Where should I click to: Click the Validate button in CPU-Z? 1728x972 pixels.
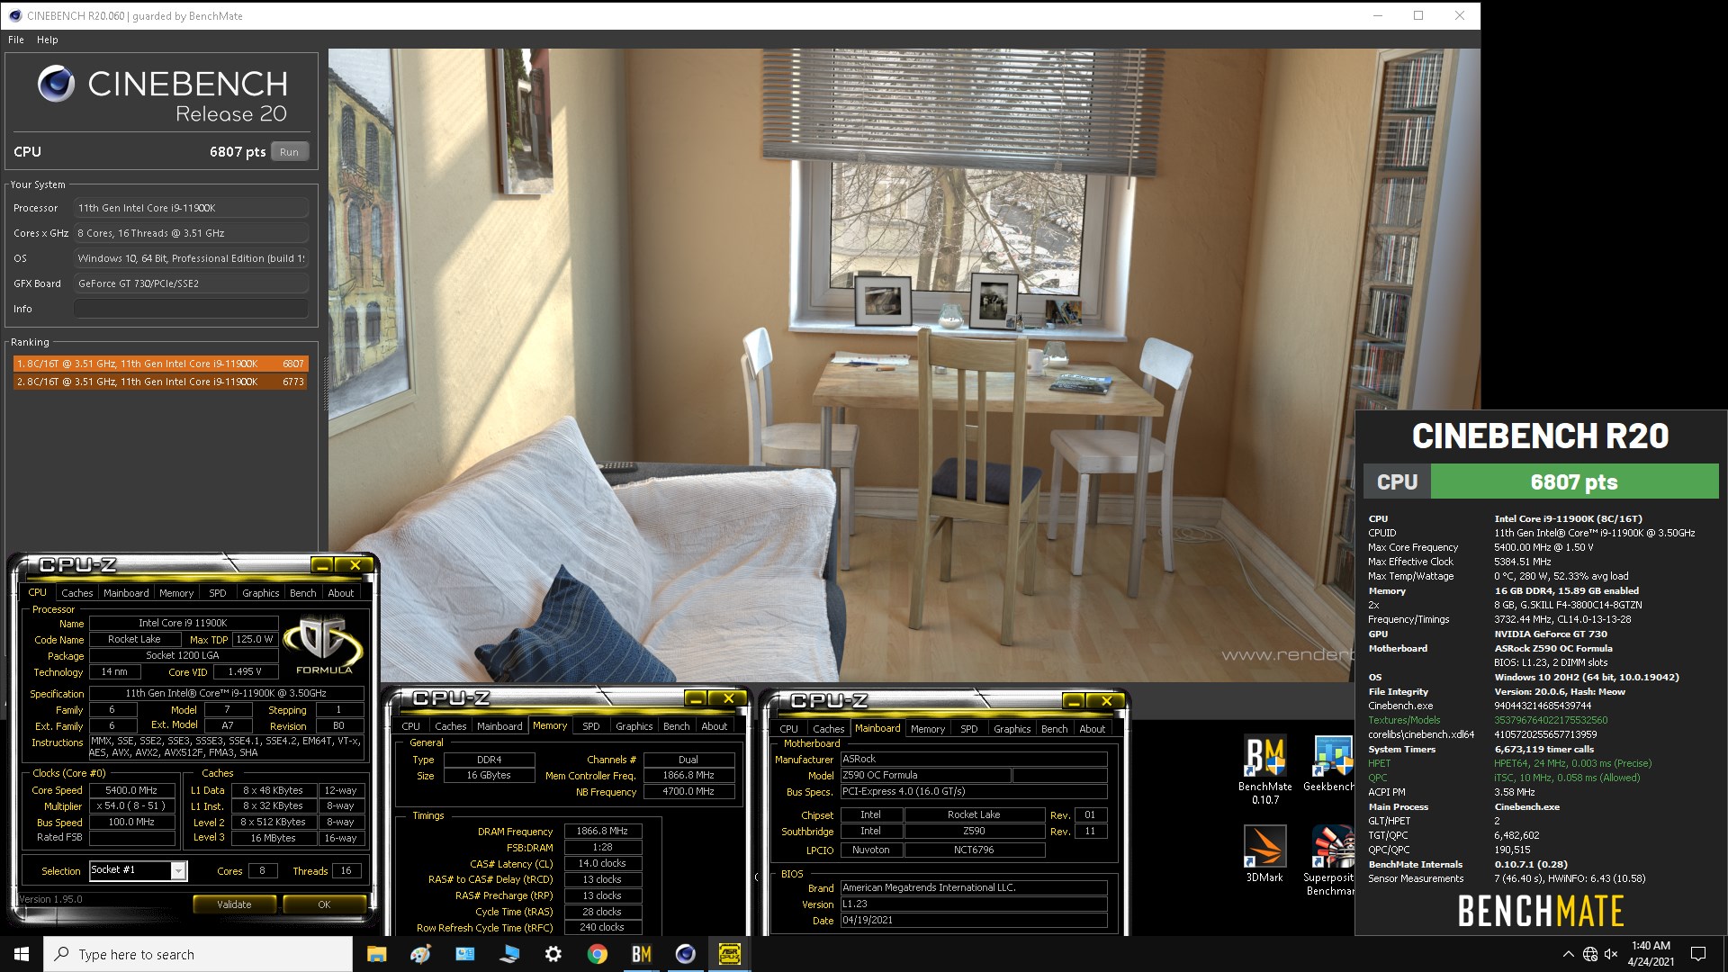(234, 904)
